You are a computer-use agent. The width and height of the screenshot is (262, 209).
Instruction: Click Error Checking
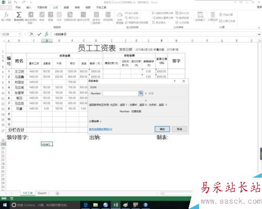coord(182,18)
